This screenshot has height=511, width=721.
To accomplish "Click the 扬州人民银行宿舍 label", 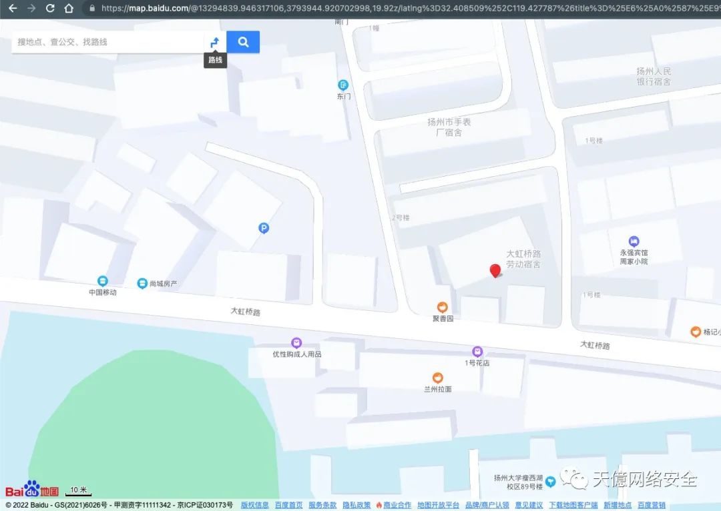I will (x=654, y=76).
